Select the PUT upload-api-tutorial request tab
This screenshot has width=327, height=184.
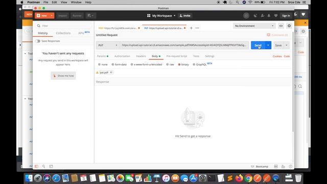click(x=165, y=28)
